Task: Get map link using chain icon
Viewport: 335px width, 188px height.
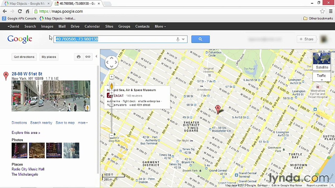Action: (x=88, y=57)
